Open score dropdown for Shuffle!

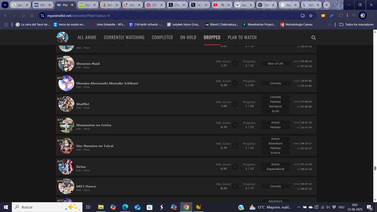(235, 104)
